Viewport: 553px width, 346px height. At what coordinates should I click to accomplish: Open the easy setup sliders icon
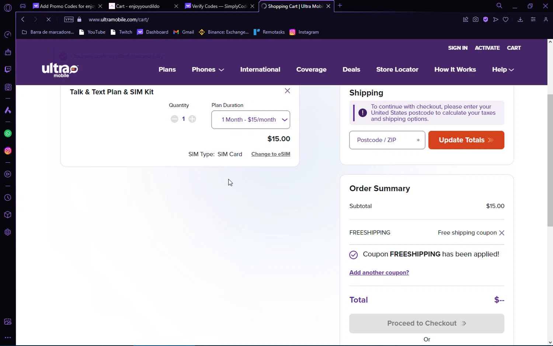pos(533,20)
